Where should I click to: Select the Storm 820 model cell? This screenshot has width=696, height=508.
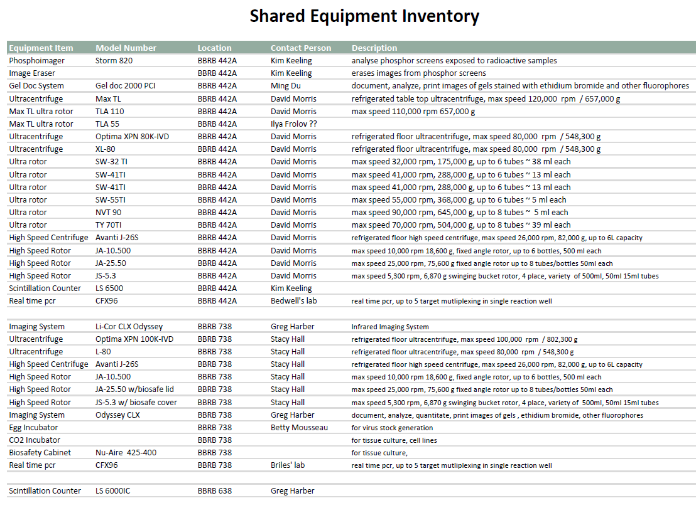tap(114, 61)
